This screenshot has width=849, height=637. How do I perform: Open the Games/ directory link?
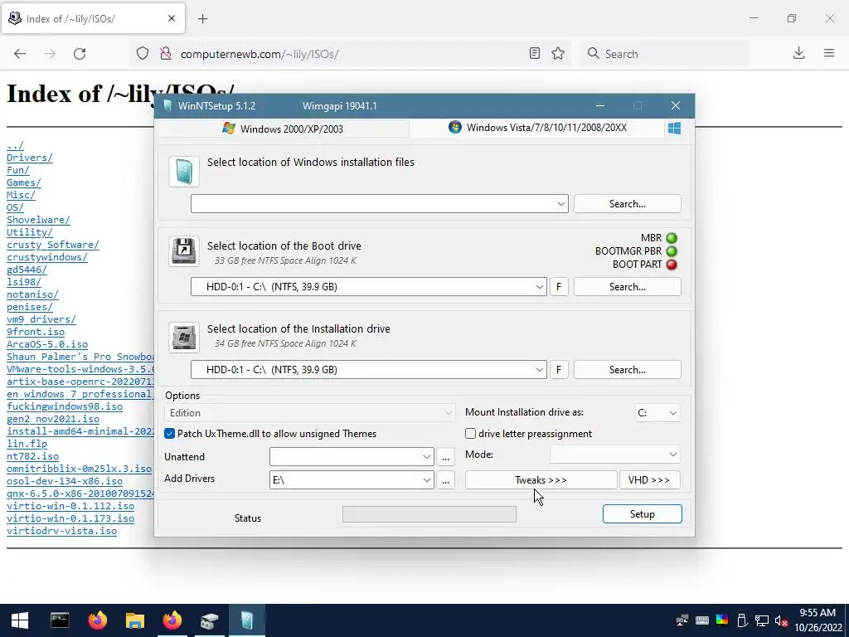tap(24, 182)
